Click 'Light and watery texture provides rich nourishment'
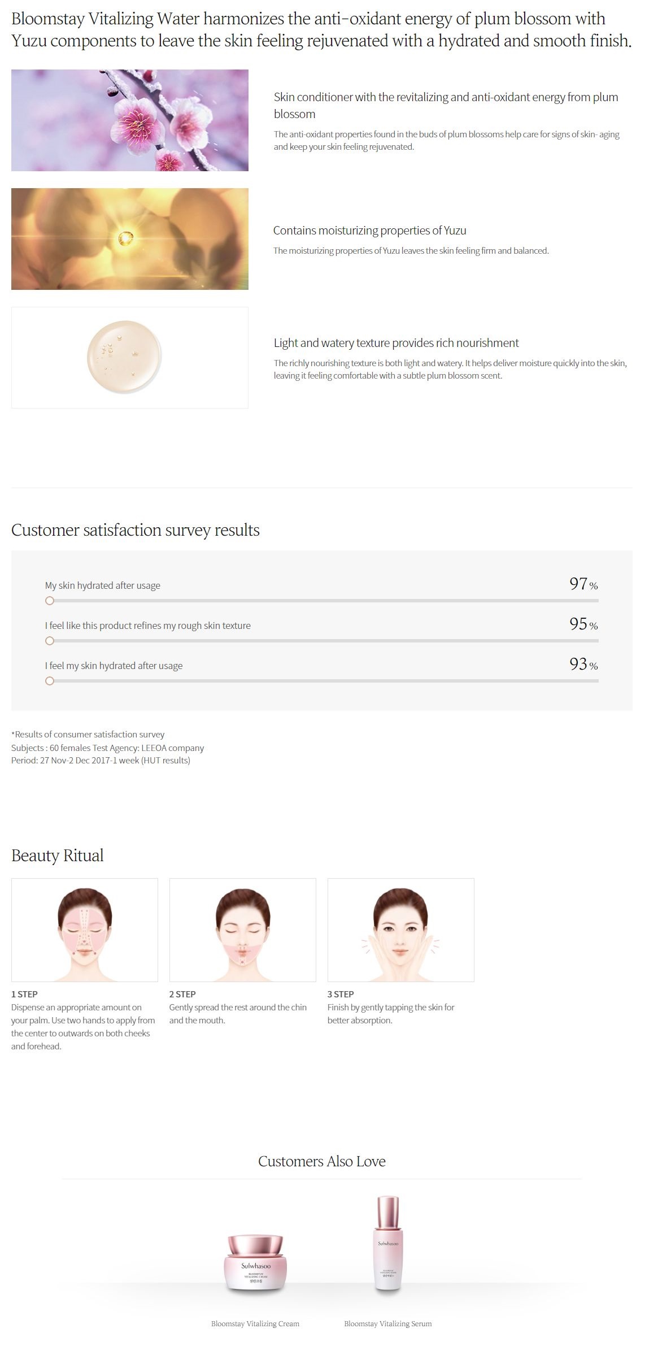This screenshot has width=645, height=1346. [396, 343]
